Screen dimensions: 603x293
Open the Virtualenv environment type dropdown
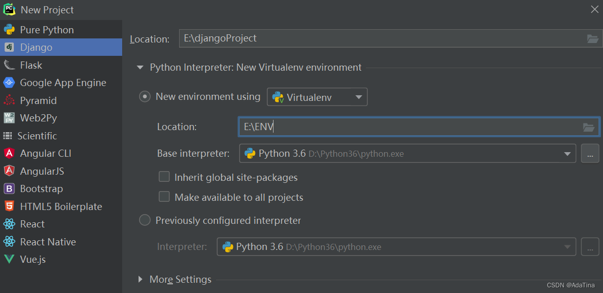(x=317, y=97)
